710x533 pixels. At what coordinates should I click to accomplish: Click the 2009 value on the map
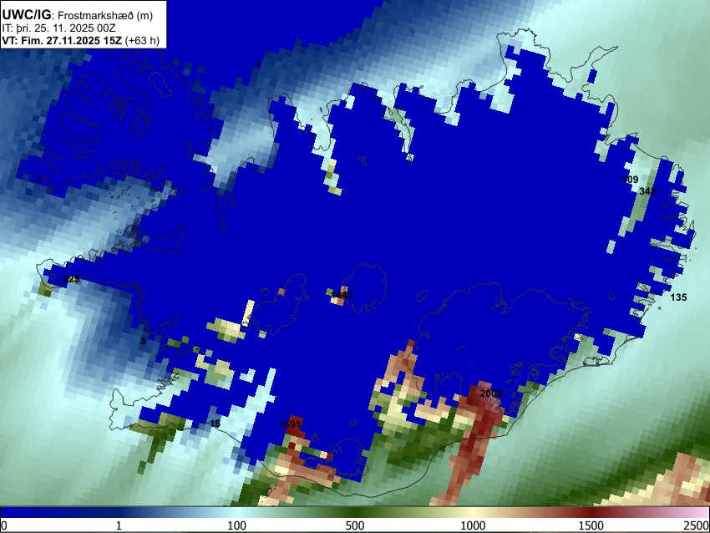point(491,393)
